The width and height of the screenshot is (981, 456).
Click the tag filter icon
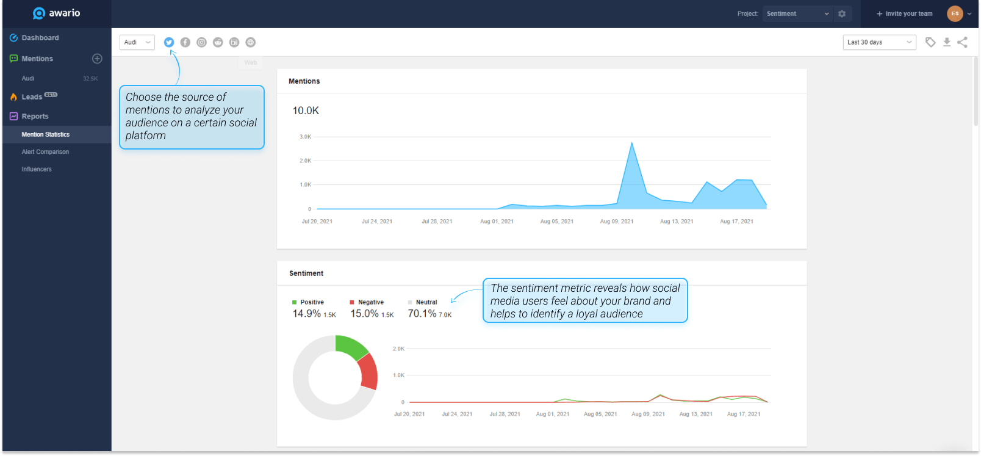[930, 42]
